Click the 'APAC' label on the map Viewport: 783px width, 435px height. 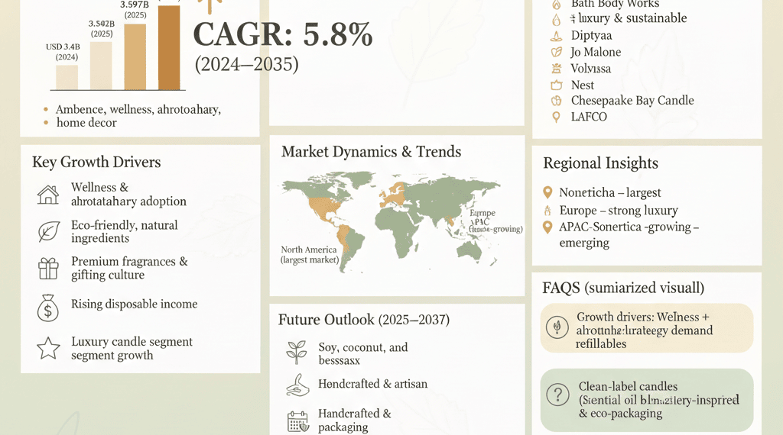coord(480,221)
